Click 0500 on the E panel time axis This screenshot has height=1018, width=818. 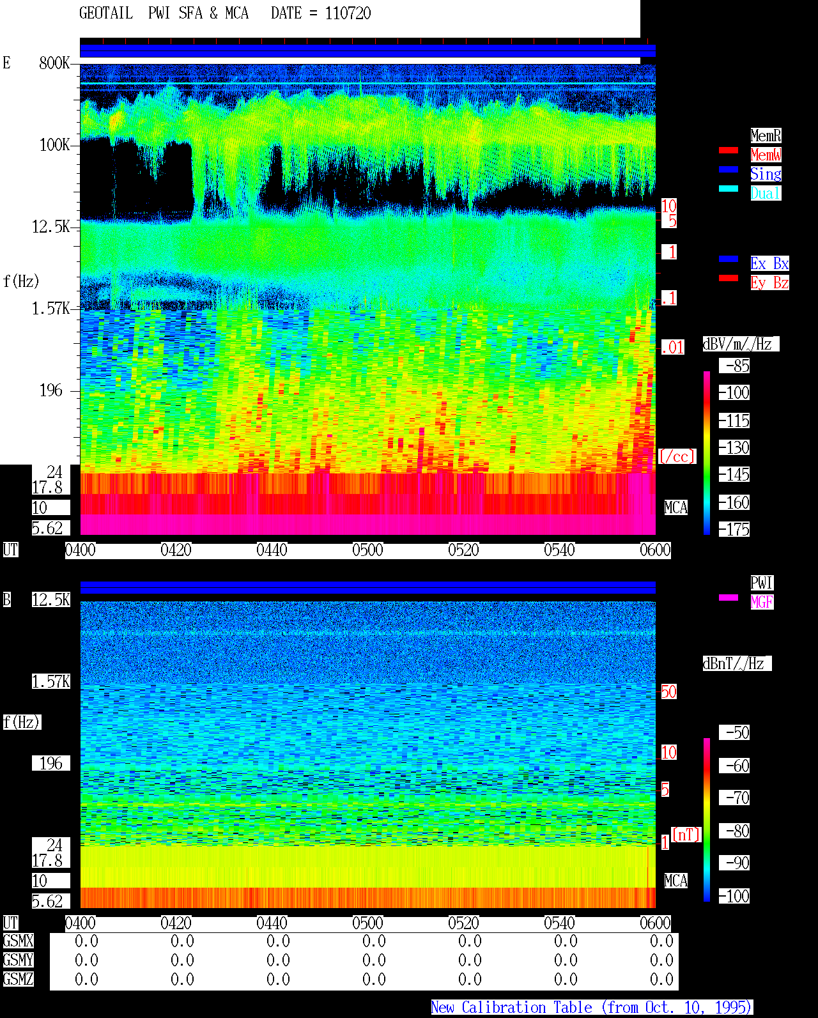(x=368, y=550)
